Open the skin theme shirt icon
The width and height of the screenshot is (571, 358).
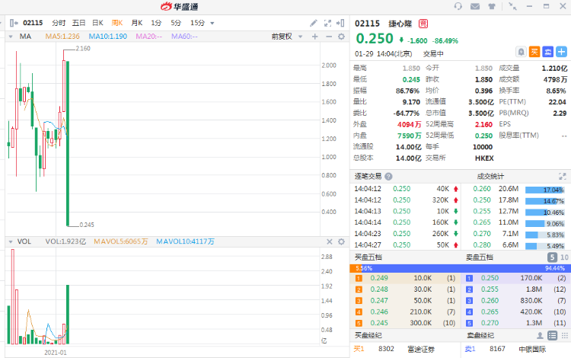pyautogui.click(x=492, y=6)
